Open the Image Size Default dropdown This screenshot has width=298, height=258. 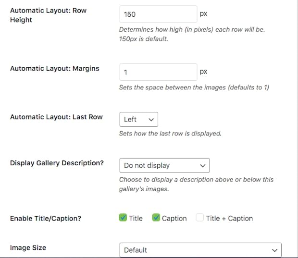200,250
